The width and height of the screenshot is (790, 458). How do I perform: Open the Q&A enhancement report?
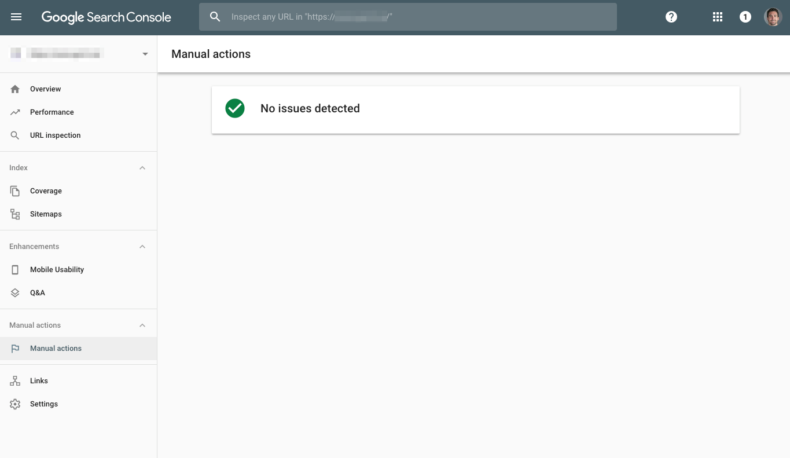[78, 293]
